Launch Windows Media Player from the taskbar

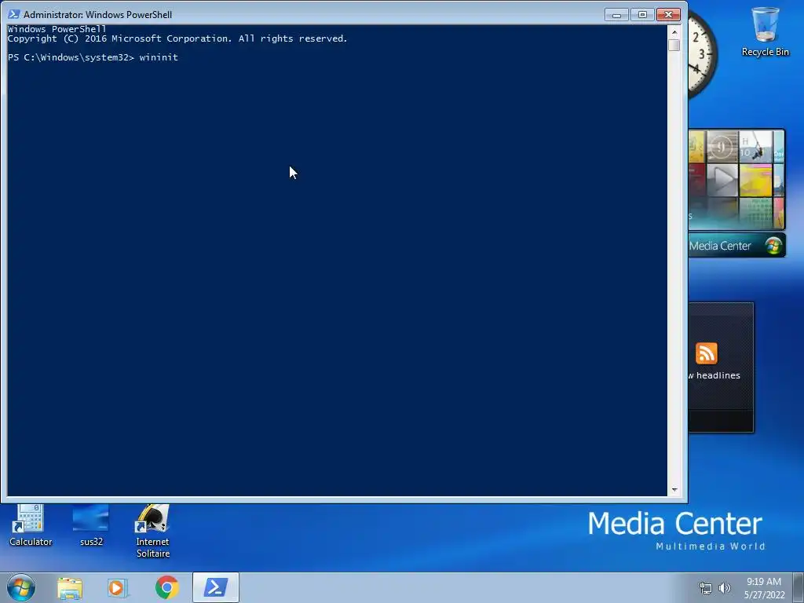pos(118,587)
